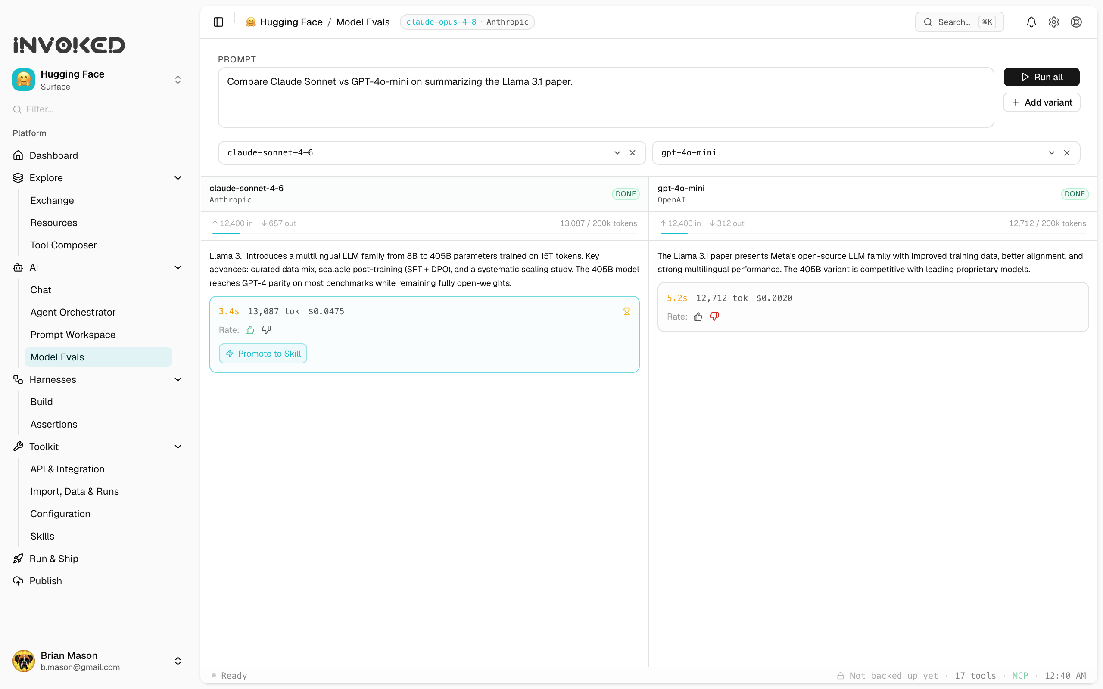Collapse the AI section
The image size is (1103, 689).
click(x=178, y=267)
